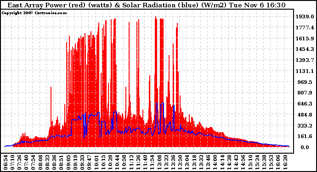Click the 1292.7 y-axis label
Image resolution: width=317 pixels, height=172 pixels.
point(305,60)
